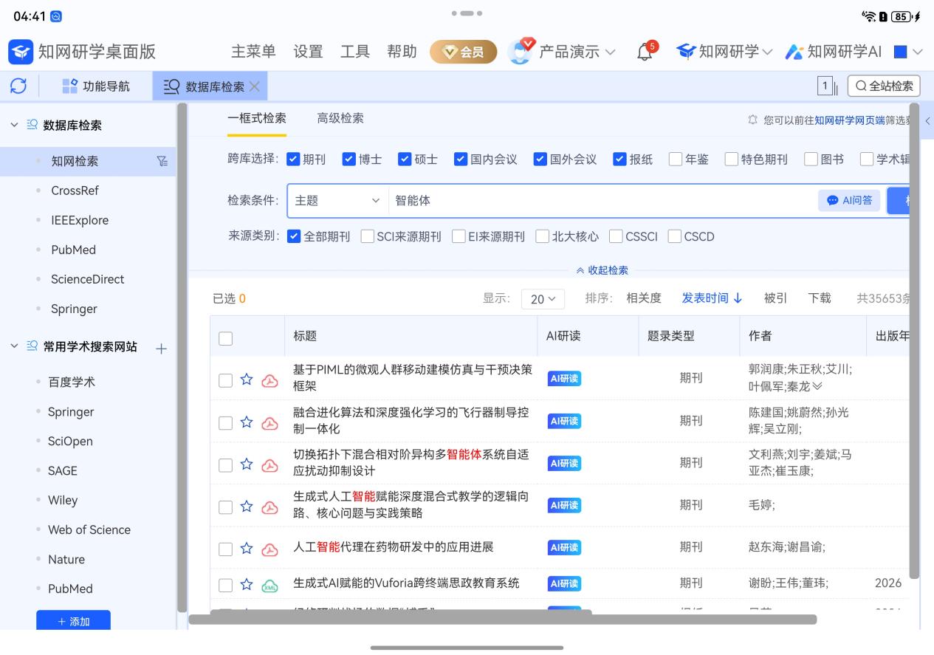
Task: Click the PDF icon for 人工智能代理在药物研发 article
Action: (270, 549)
